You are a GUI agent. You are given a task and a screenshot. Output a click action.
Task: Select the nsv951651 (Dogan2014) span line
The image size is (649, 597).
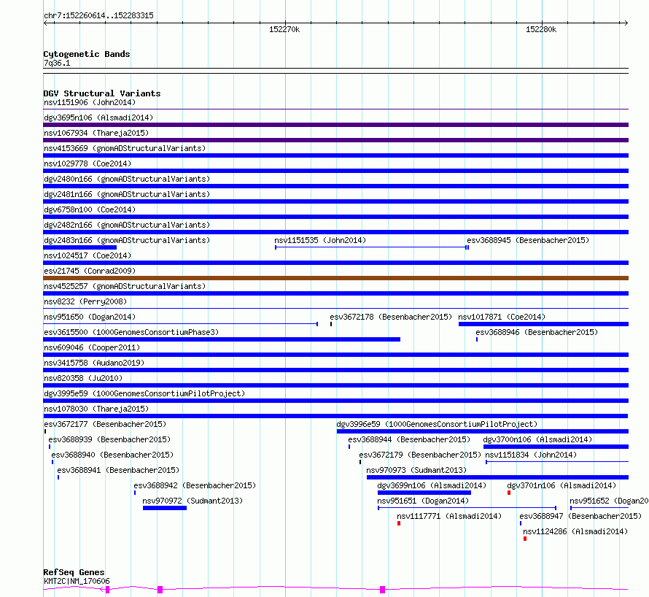[x=467, y=508]
